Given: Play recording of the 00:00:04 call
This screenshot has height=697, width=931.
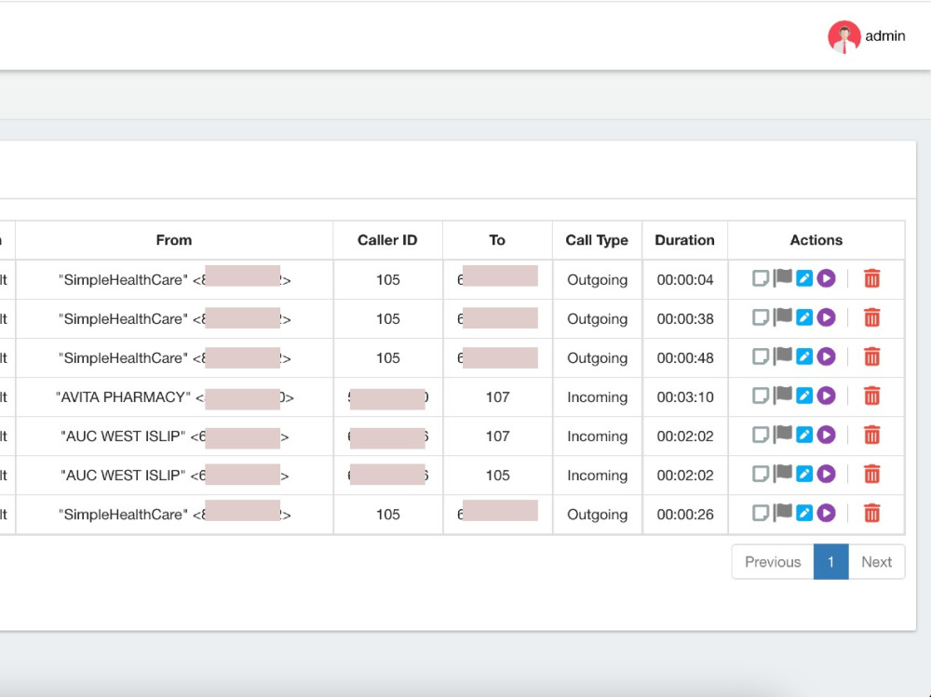Looking at the screenshot, I should pos(826,278).
